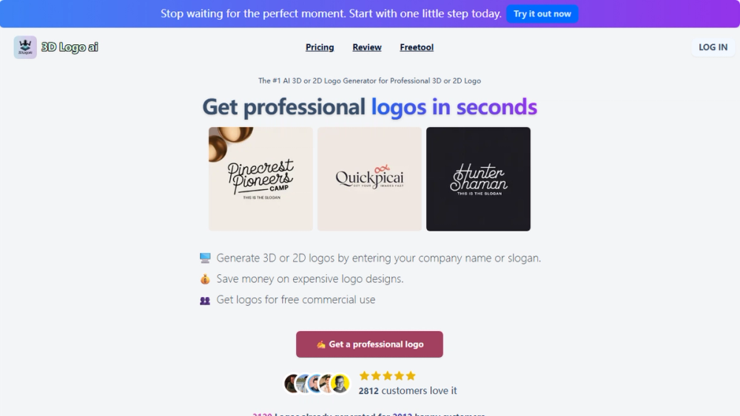Click the two-people silhouette emoji icon
Image resolution: width=740 pixels, height=416 pixels.
[205, 300]
